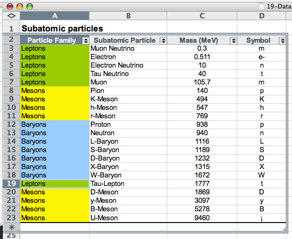Select the 'Tau-Lepton' cell
The height and width of the screenshot is (239, 292).
click(x=128, y=184)
